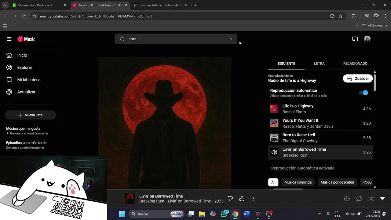
Task: Mute the Livin' on Borrowed Time tab audio
Action: 119,5
